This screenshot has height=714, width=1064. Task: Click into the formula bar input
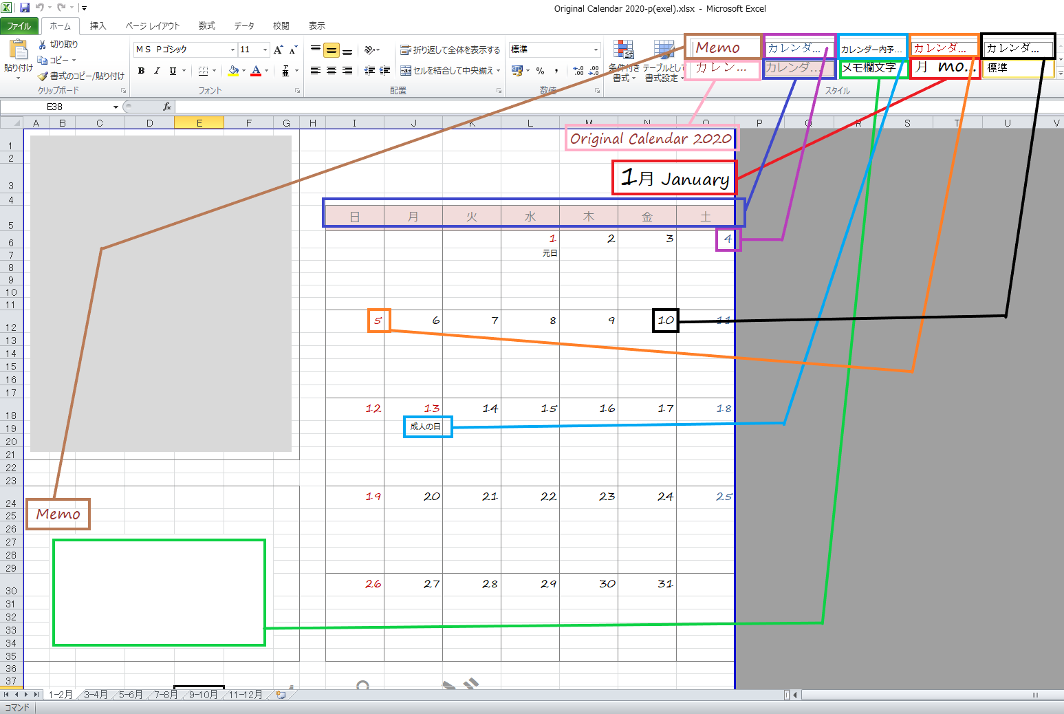coord(619,107)
